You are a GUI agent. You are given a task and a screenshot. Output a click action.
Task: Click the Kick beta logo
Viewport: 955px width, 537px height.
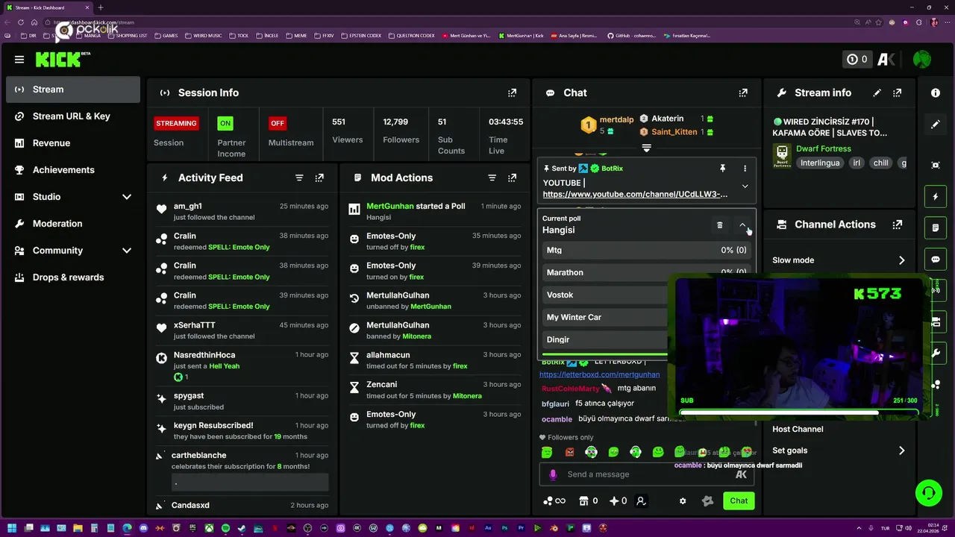click(x=63, y=60)
